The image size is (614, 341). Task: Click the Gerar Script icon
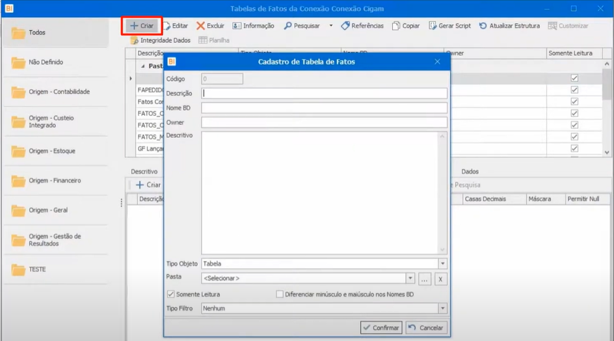[433, 26]
